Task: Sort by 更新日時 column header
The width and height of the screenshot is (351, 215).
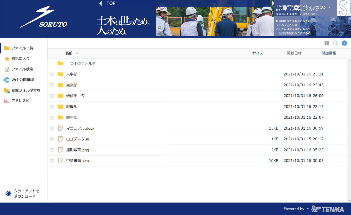Action: 294,53
